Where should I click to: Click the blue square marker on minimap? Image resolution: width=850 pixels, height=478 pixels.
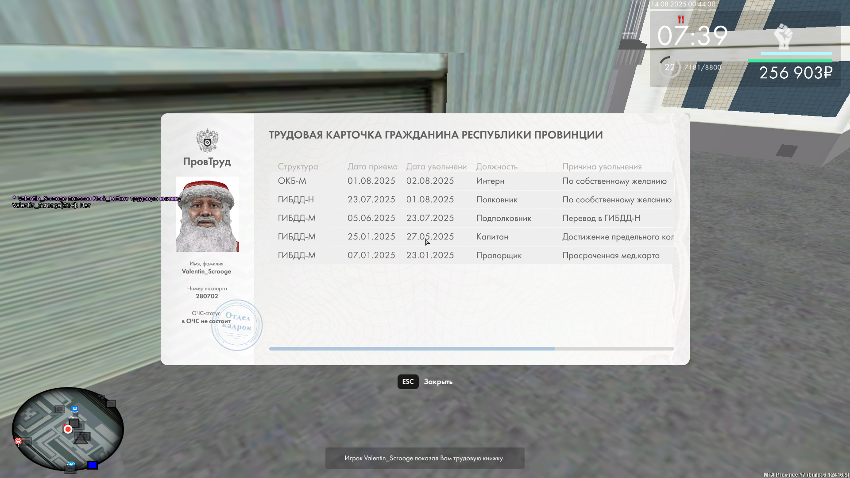pos(92,465)
